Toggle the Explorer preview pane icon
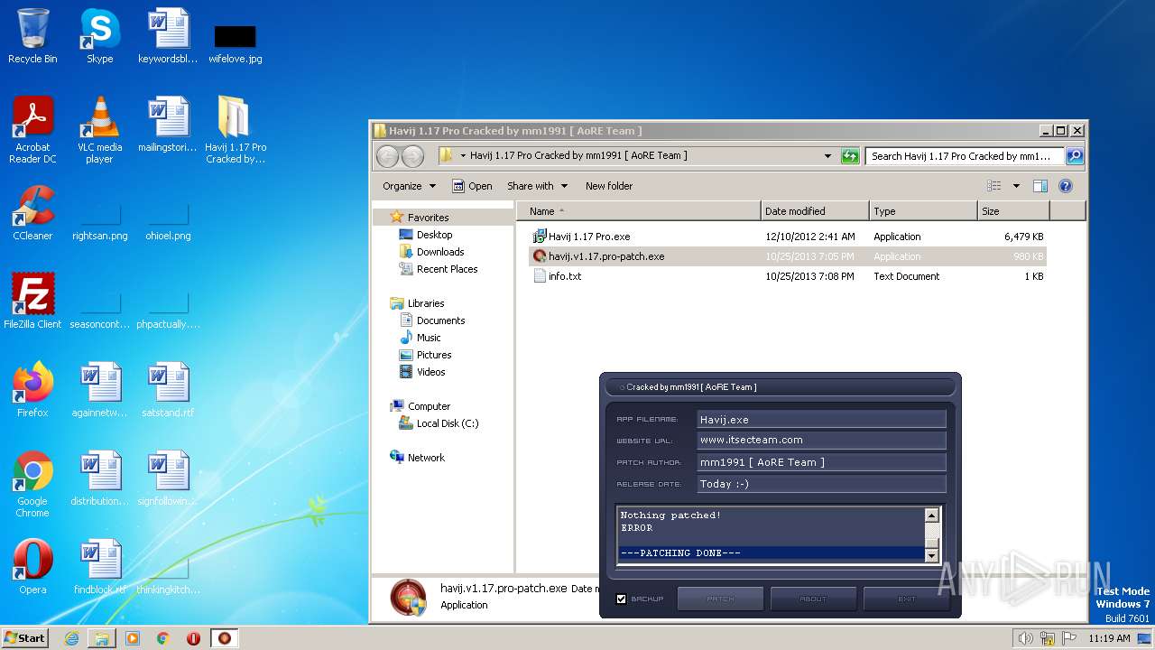This screenshot has height=650, width=1155. (x=1039, y=186)
